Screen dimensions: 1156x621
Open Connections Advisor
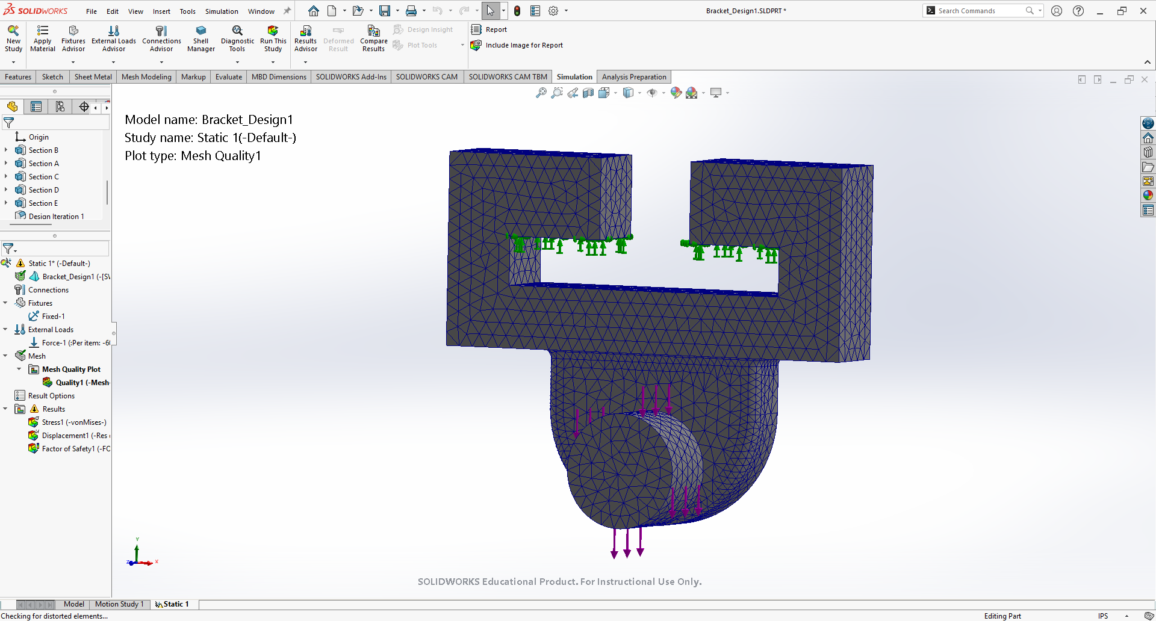161,39
